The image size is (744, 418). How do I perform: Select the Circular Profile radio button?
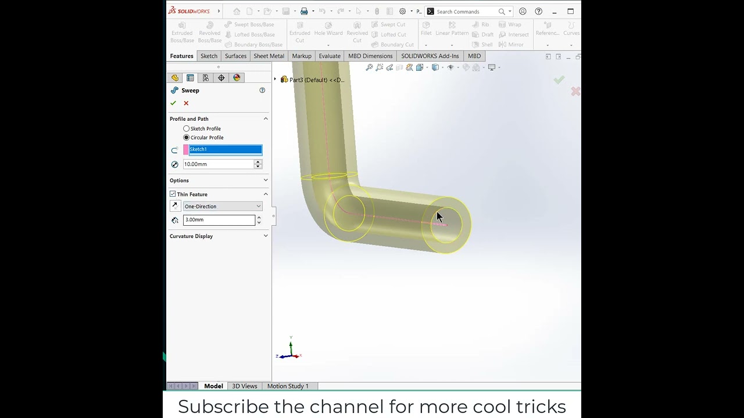(x=187, y=138)
